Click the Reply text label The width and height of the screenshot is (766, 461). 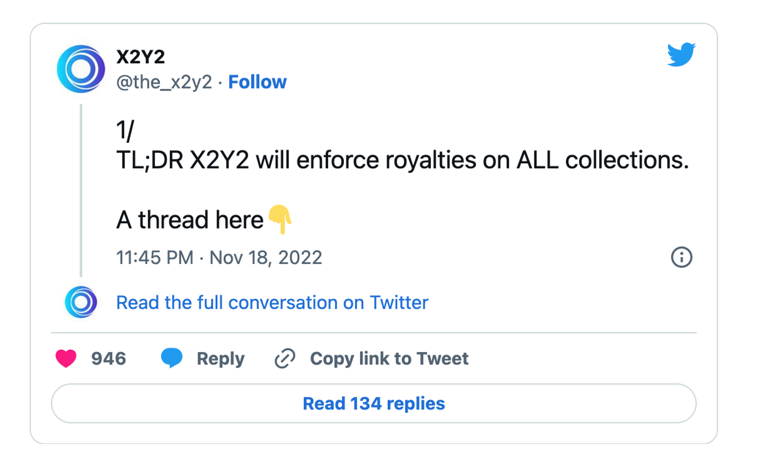point(220,358)
